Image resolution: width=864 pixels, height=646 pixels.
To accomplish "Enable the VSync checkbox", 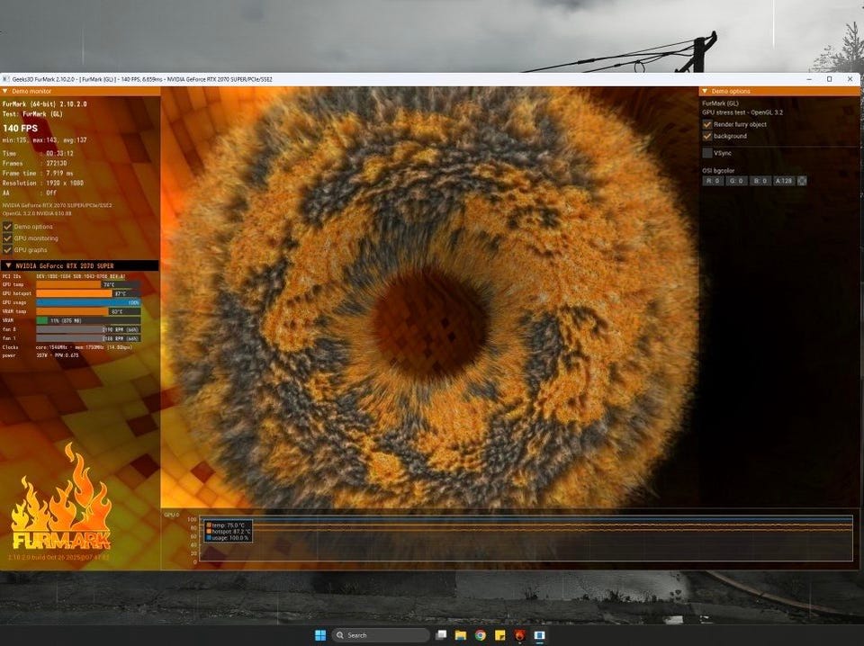I will click(707, 153).
